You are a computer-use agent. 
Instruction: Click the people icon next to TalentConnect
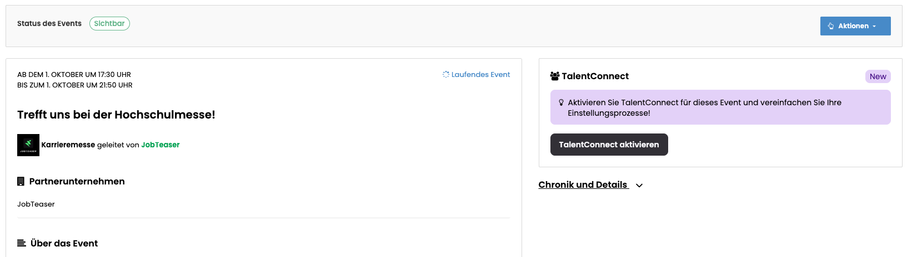click(x=554, y=76)
